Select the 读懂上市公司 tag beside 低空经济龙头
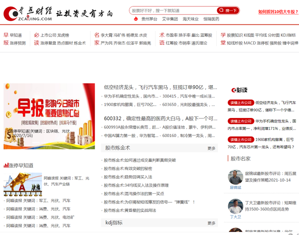 241,103
